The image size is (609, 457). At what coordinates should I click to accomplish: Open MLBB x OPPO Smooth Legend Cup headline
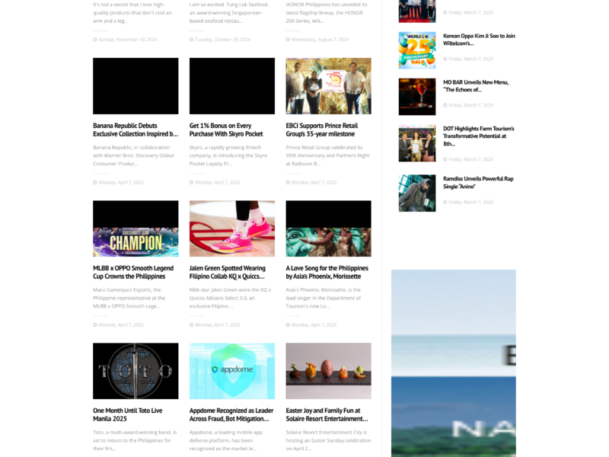[x=133, y=273]
